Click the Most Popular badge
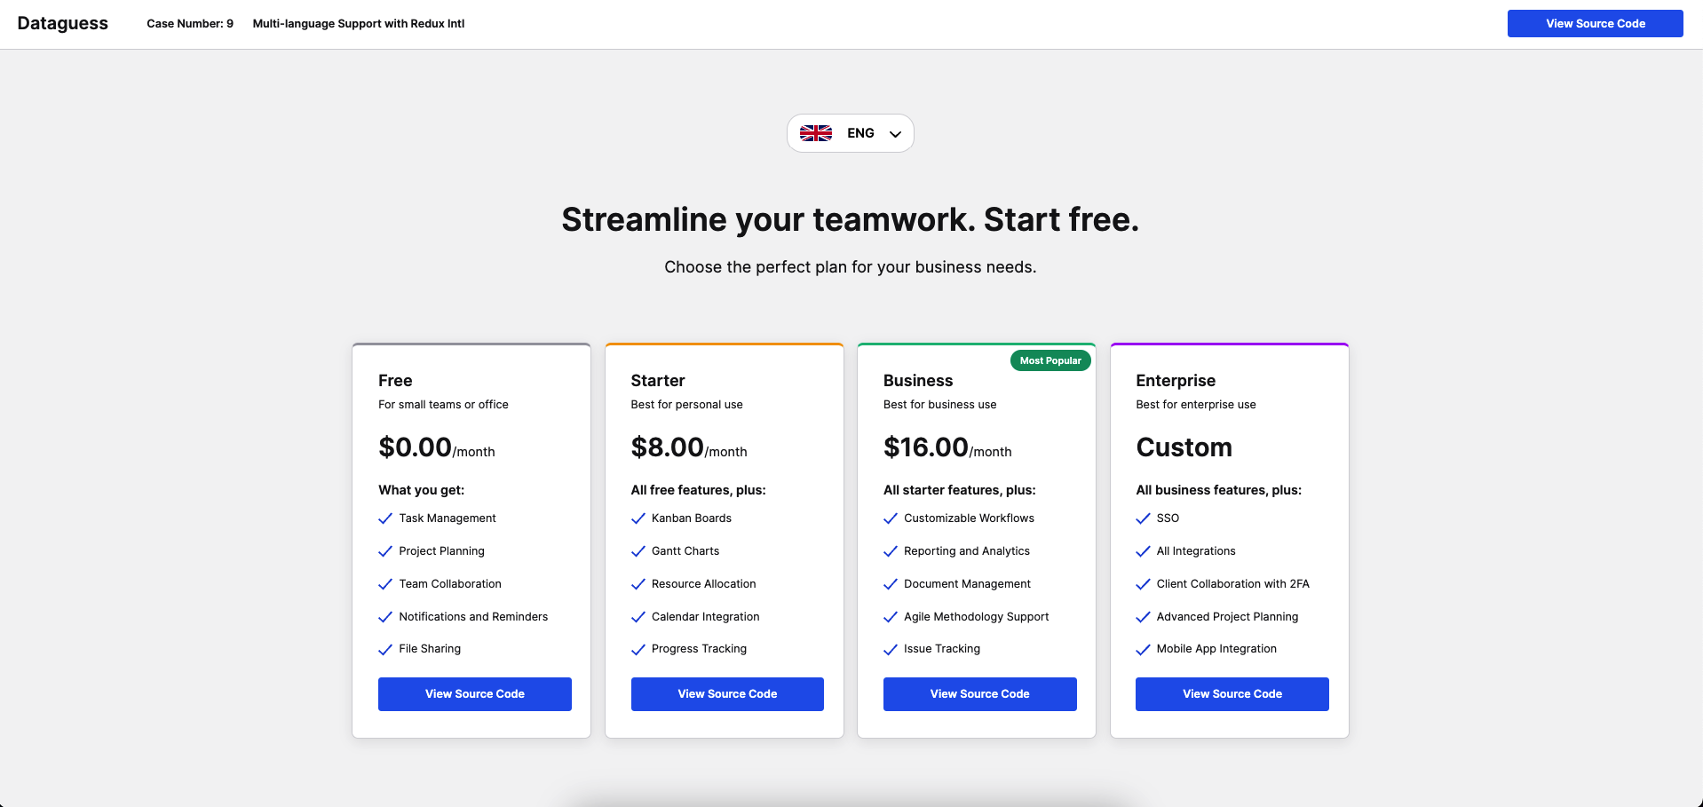The width and height of the screenshot is (1703, 807). pyautogui.click(x=1050, y=360)
